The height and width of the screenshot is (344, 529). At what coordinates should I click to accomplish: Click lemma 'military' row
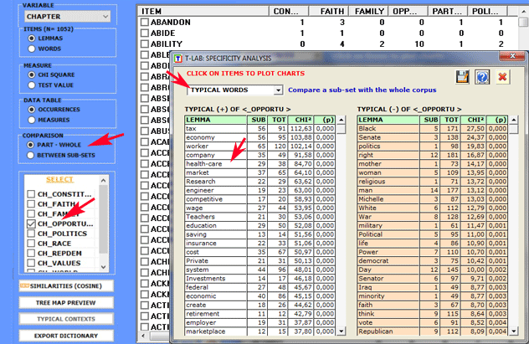[388, 226]
